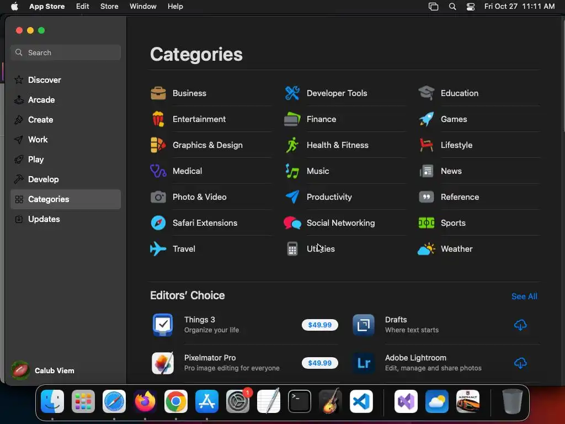Launch Visual Studio Code from the Dock
Image resolution: width=565 pixels, height=424 pixels.
[x=361, y=401]
